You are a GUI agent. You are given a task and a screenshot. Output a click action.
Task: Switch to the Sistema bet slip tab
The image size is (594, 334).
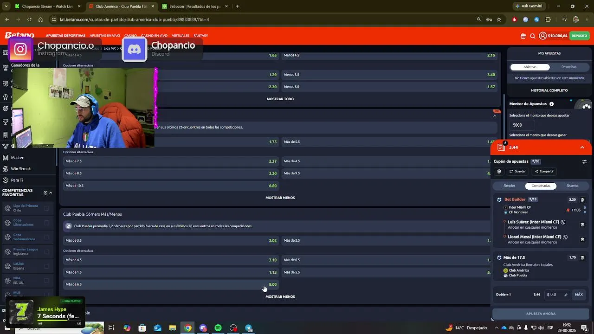tap(572, 186)
